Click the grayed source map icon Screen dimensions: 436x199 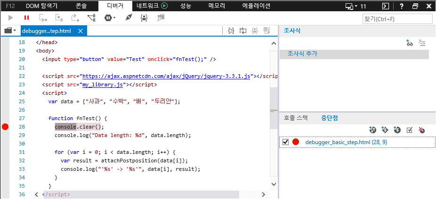click(x=267, y=31)
